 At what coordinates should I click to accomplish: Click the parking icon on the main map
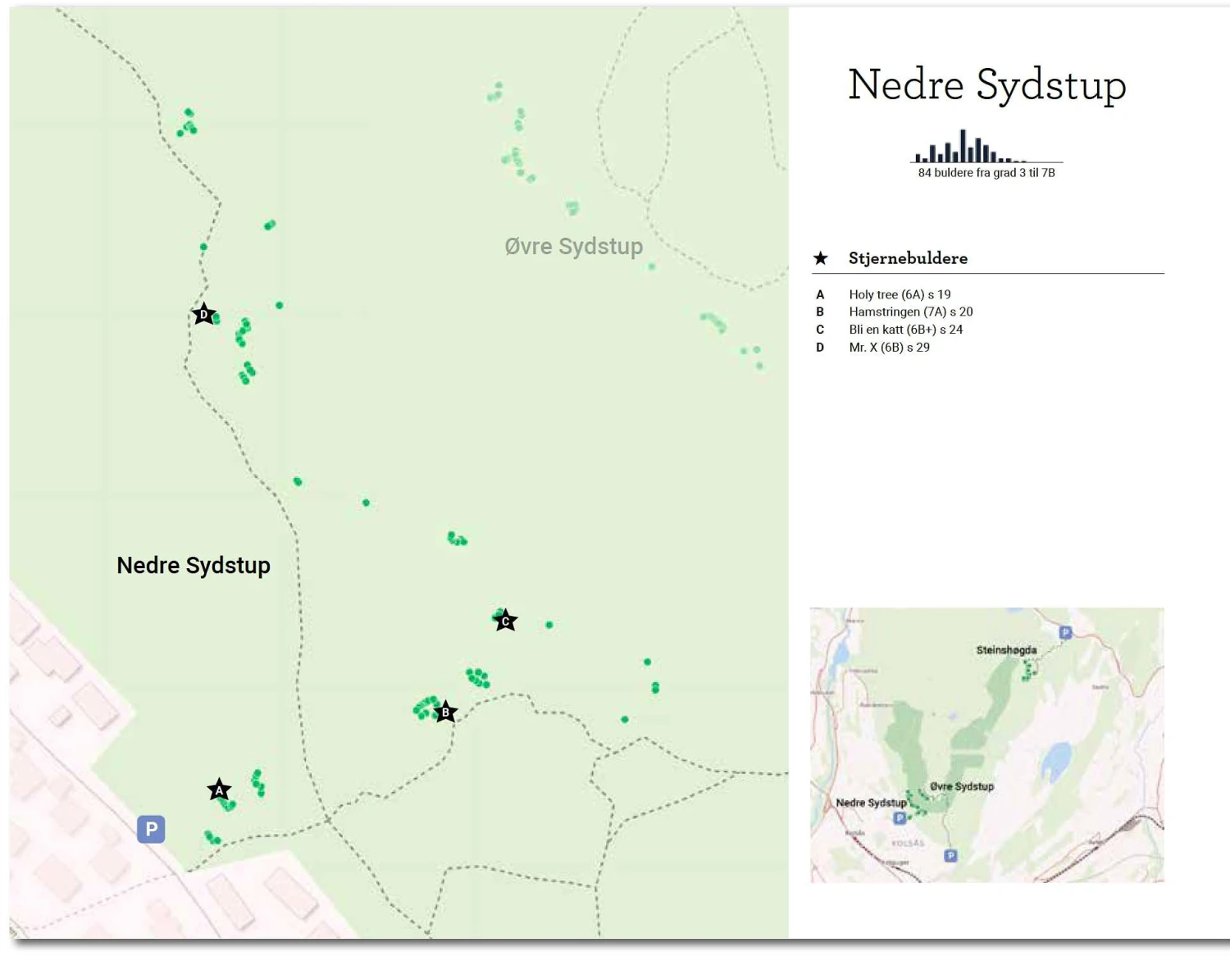point(151,829)
